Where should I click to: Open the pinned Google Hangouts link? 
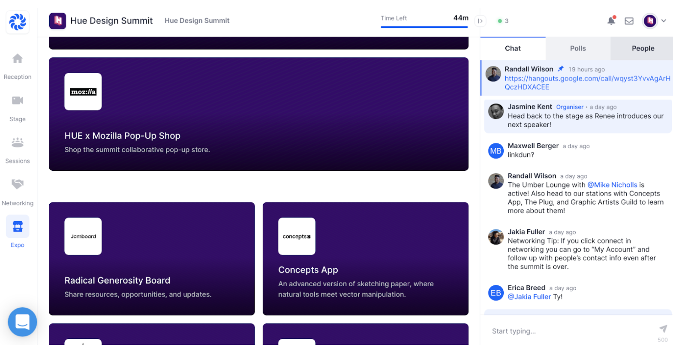tap(587, 83)
